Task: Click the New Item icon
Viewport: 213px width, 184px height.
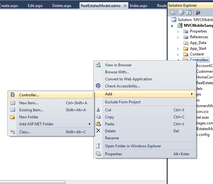Action: click(x=12, y=103)
